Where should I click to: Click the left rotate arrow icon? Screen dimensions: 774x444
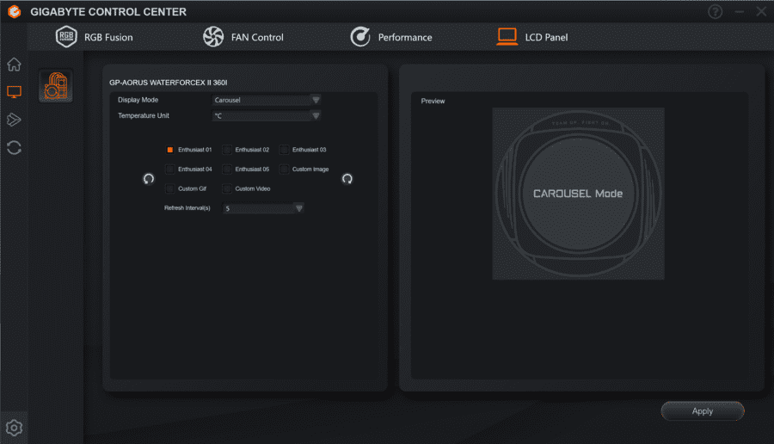tap(149, 179)
